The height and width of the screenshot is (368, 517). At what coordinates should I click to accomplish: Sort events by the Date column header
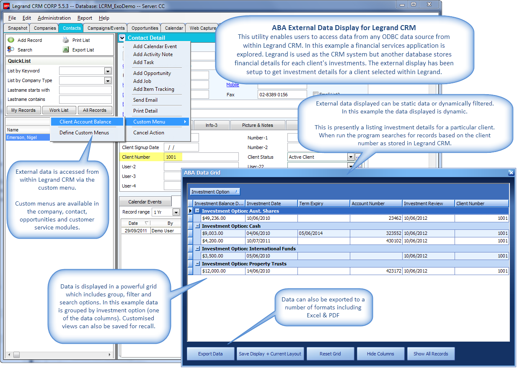click(x=135, y=223)
